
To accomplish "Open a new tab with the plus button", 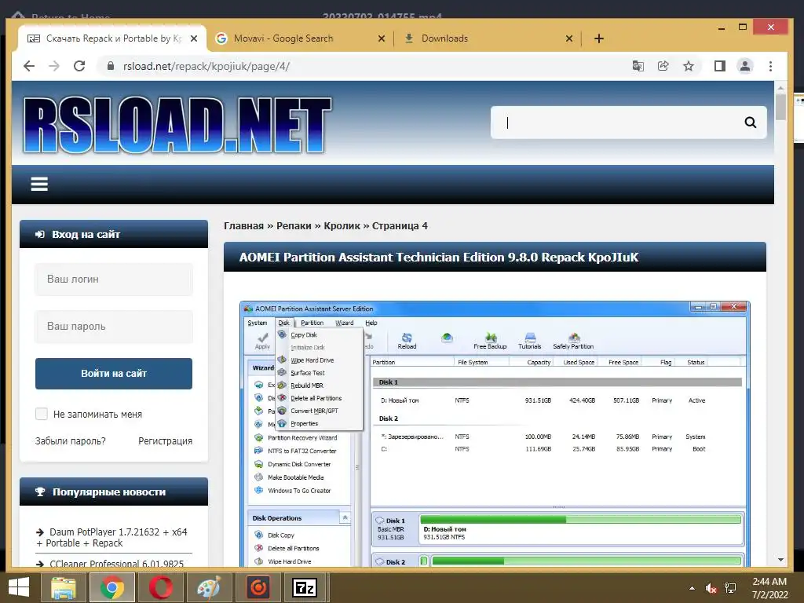I will coord(599,38).
